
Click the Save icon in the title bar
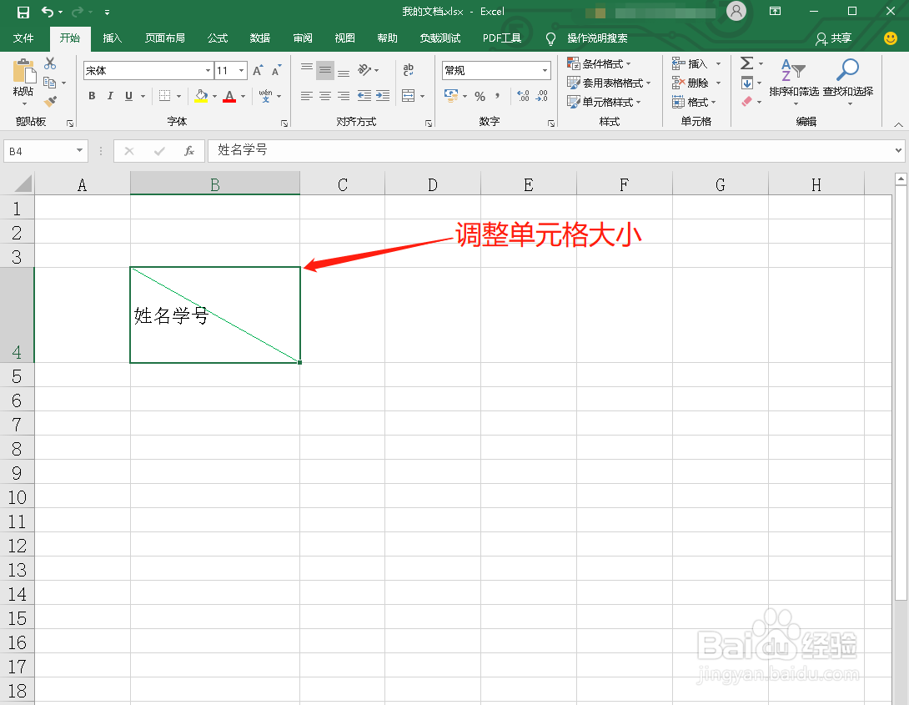coord(23,13)
